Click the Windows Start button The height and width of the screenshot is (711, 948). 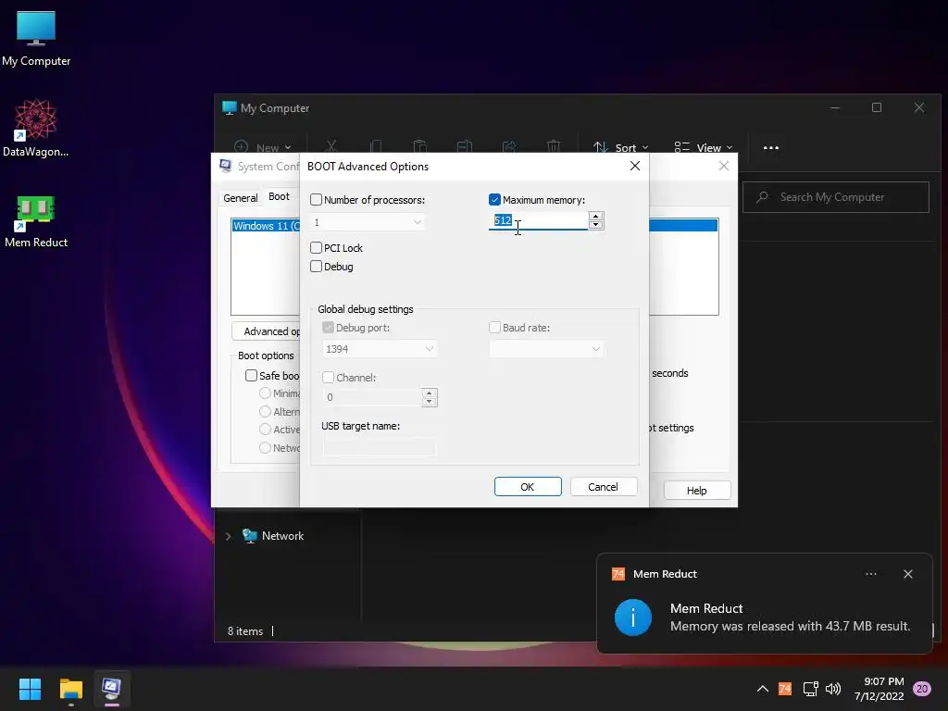pos(30,689)
